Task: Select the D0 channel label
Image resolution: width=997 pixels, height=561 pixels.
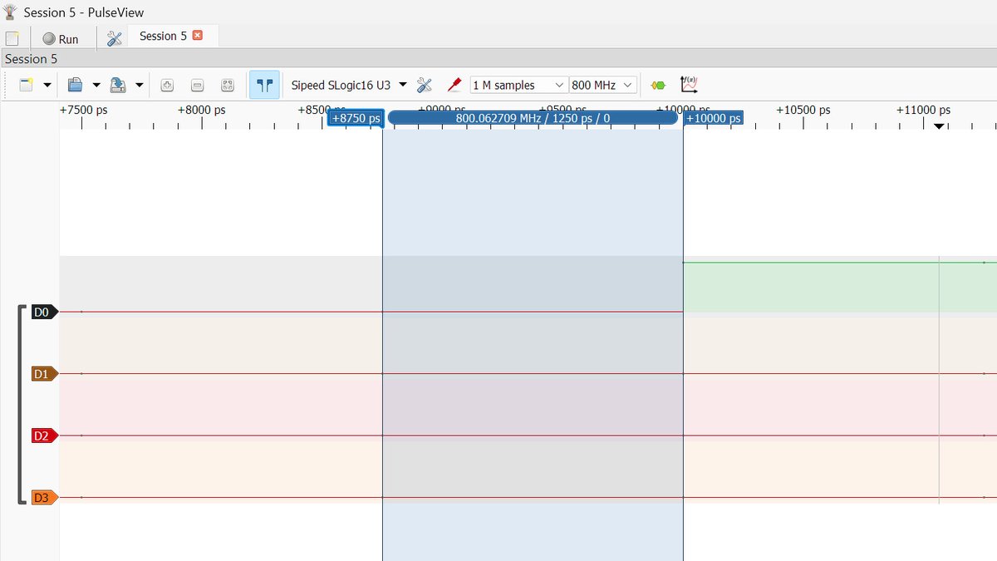Action: click(45, 312)
